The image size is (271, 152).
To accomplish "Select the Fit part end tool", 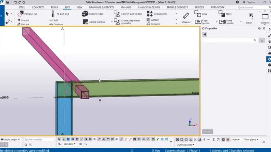I will point(60,14).
